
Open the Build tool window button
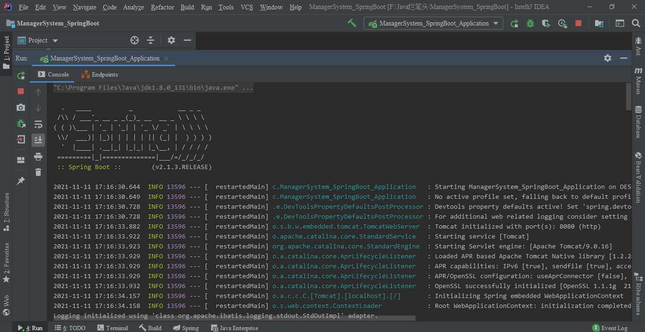(x=150, y=327)
